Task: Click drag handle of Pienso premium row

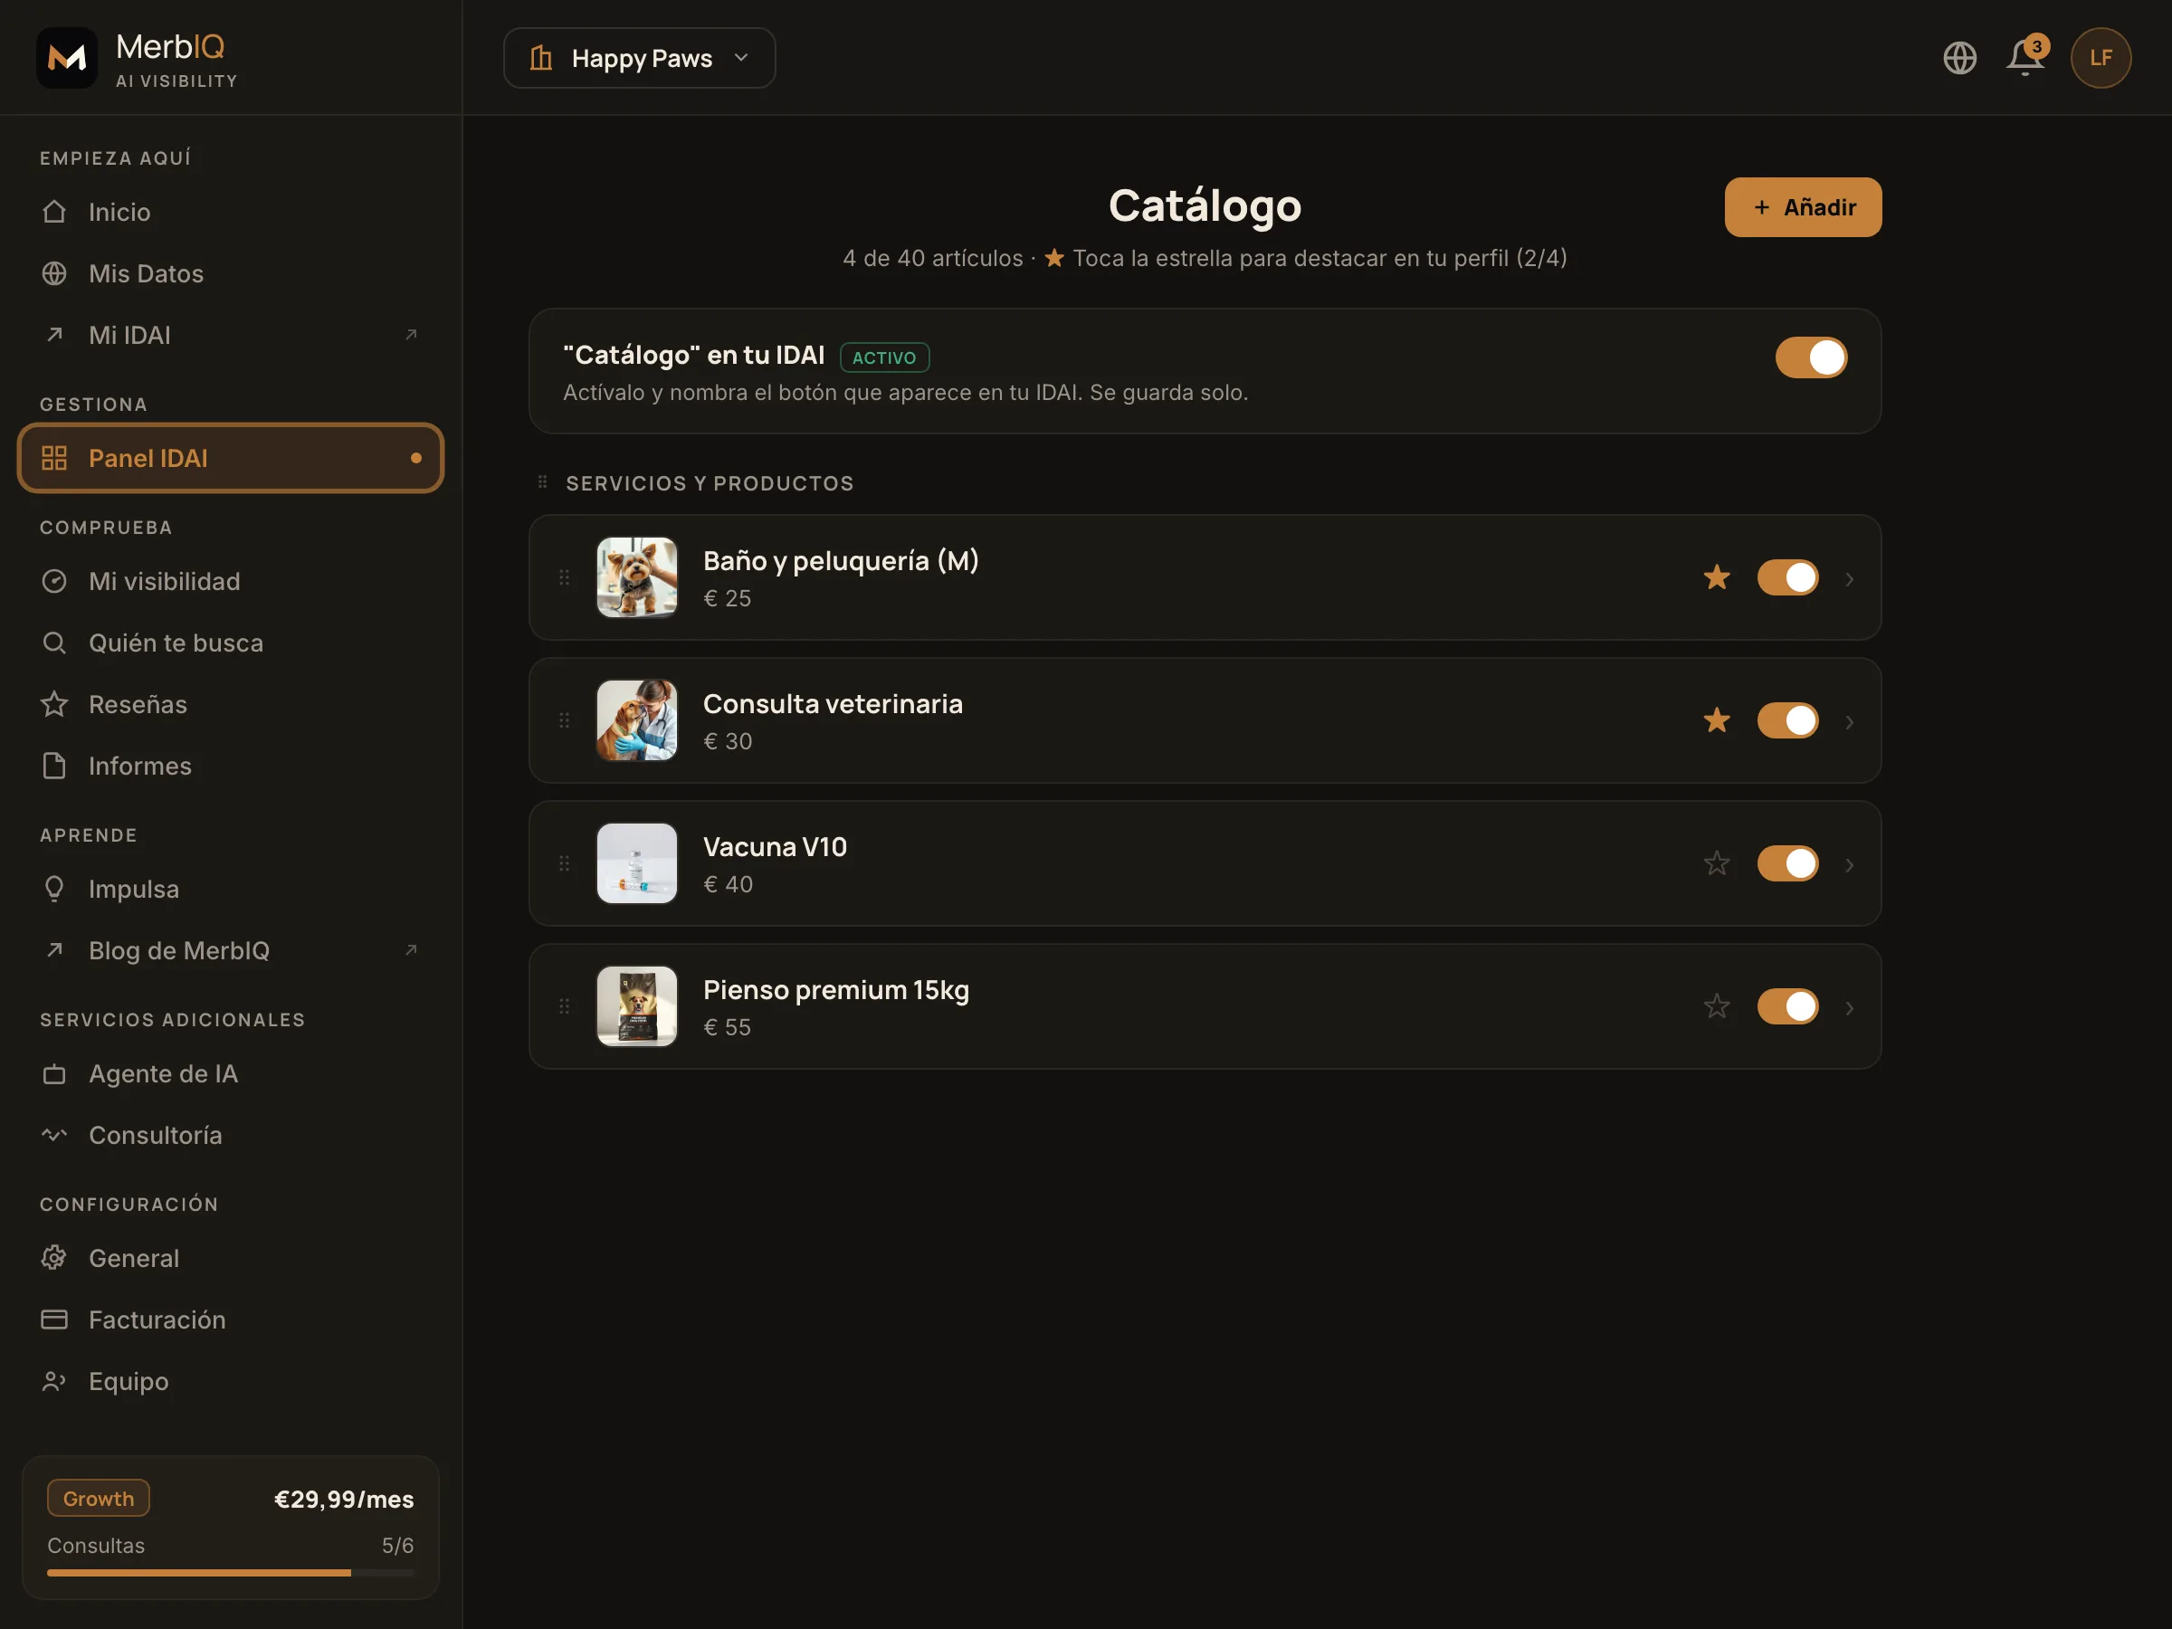Action: [565, 1006]
